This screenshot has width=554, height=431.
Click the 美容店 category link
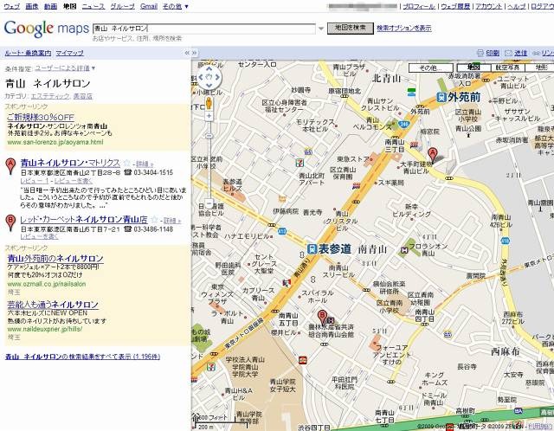(x=83, y=96)
